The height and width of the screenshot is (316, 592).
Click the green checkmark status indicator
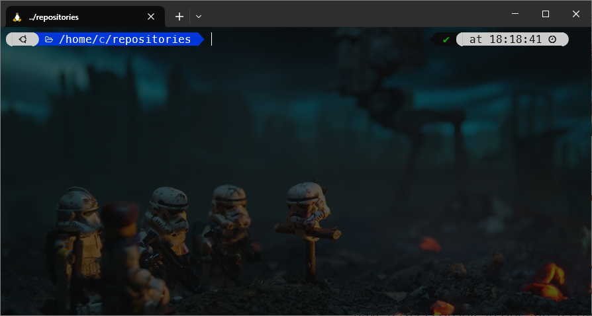(x=446, y=40)
